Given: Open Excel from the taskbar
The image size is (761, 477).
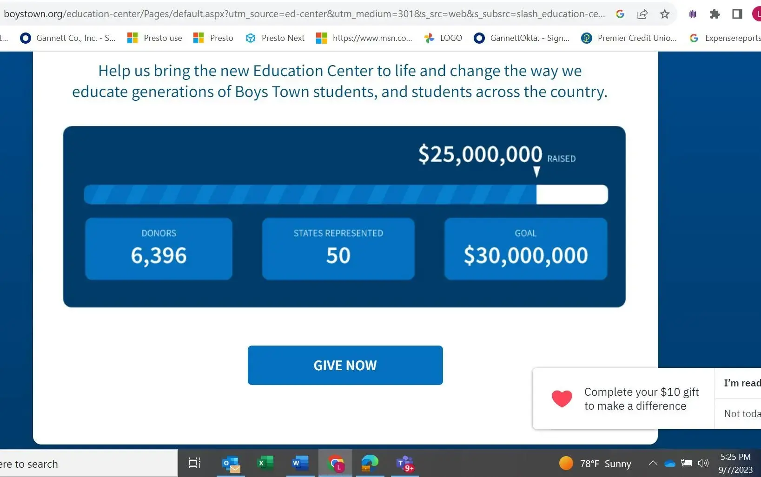Looking at the screenshot, I should (x=265, y=463).
